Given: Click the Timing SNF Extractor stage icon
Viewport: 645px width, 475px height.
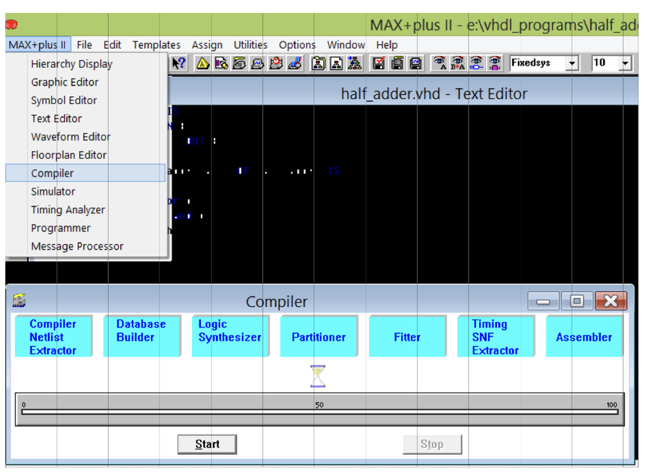Looking at the screenshot, I should (496, 337).
